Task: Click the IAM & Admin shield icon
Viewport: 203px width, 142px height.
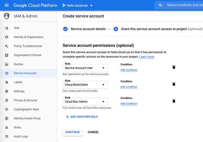Action: tap(7, 16)
